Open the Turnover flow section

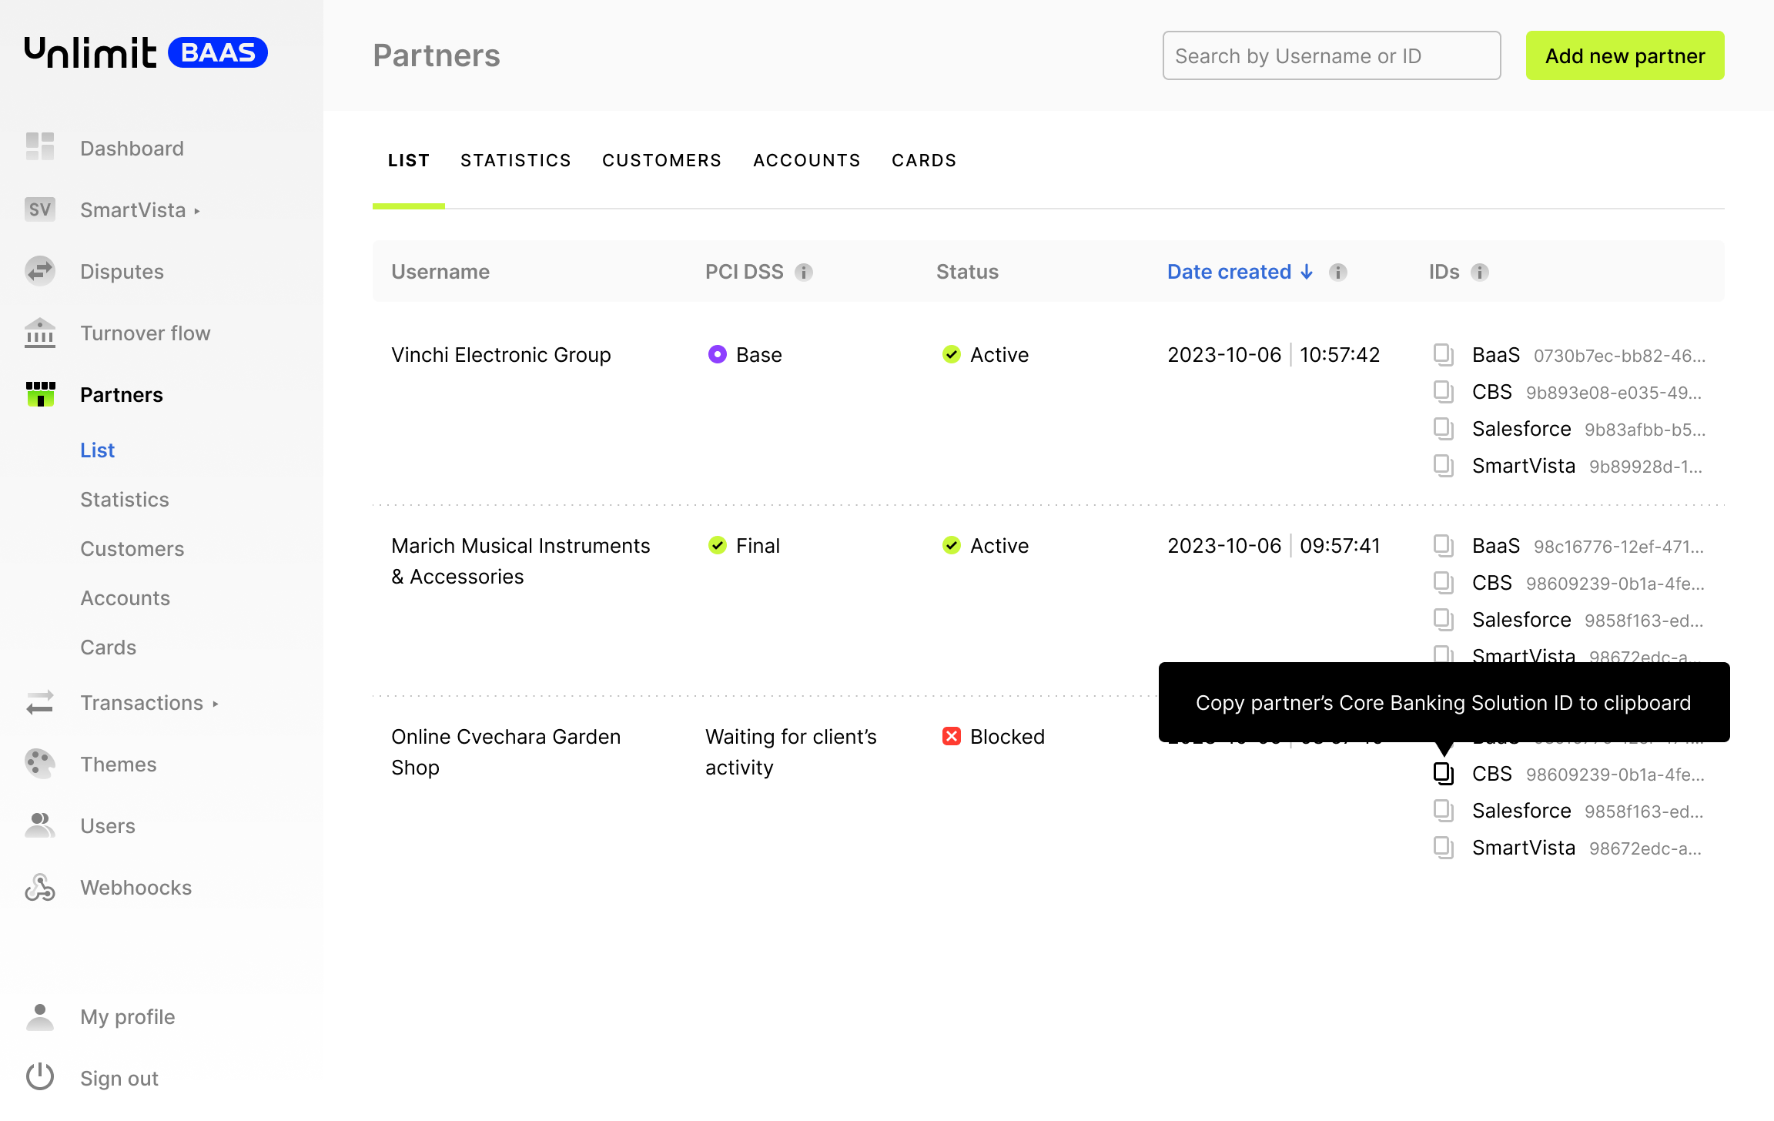coord(146,333)
